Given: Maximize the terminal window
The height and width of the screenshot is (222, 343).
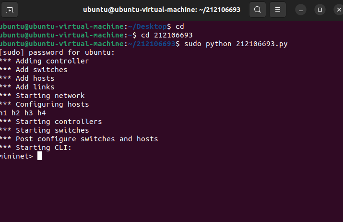Looking at the screenshot, I should 320,10.
